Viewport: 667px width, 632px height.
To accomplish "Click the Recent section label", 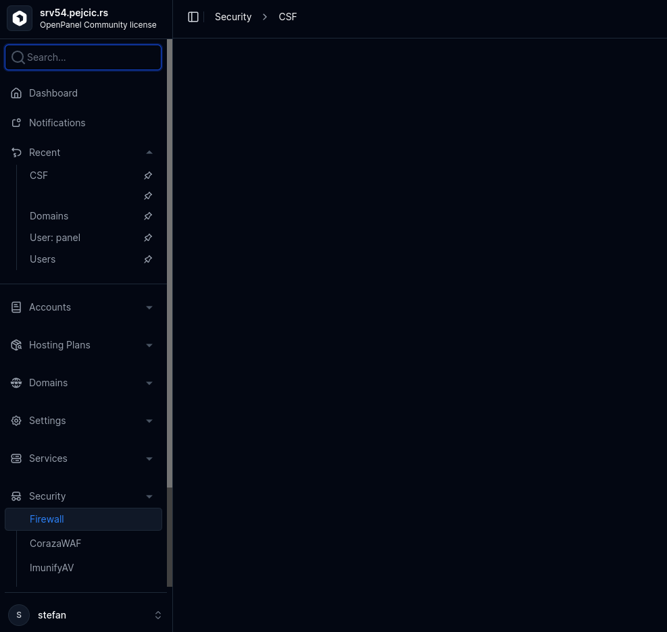I will point(45,153).
